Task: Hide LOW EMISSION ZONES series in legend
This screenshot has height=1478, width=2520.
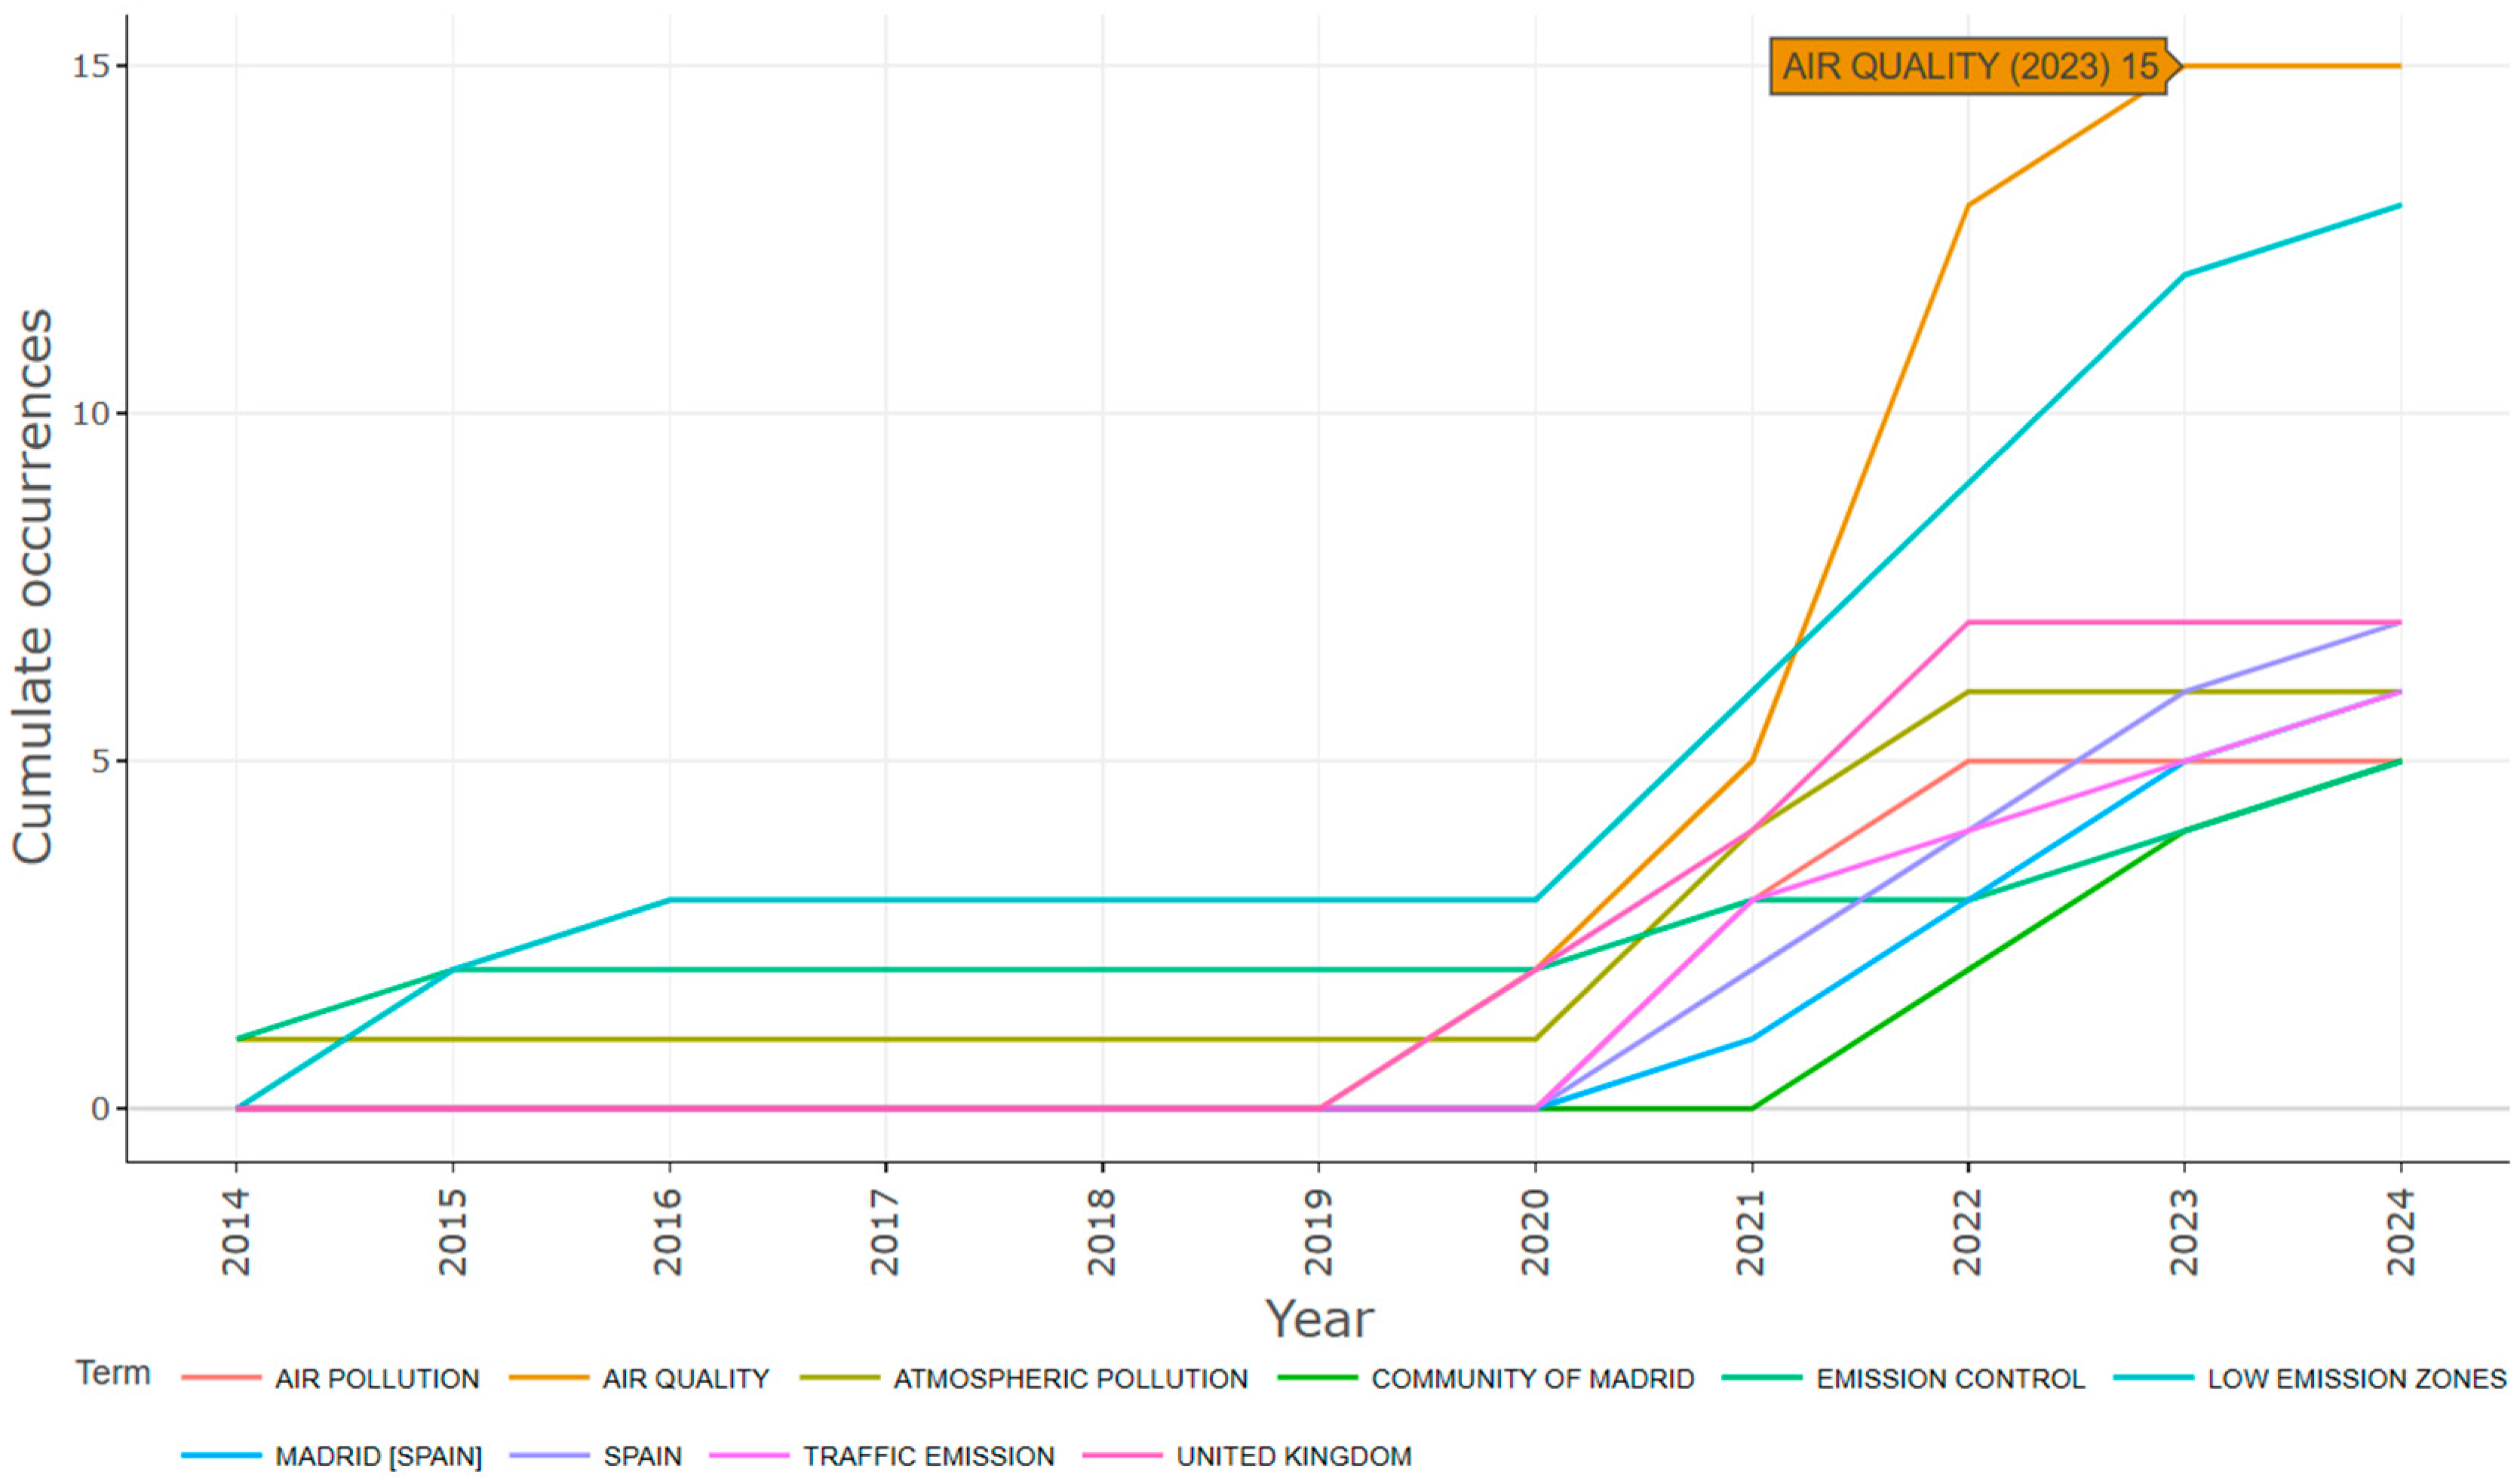Action: 2356,1379
